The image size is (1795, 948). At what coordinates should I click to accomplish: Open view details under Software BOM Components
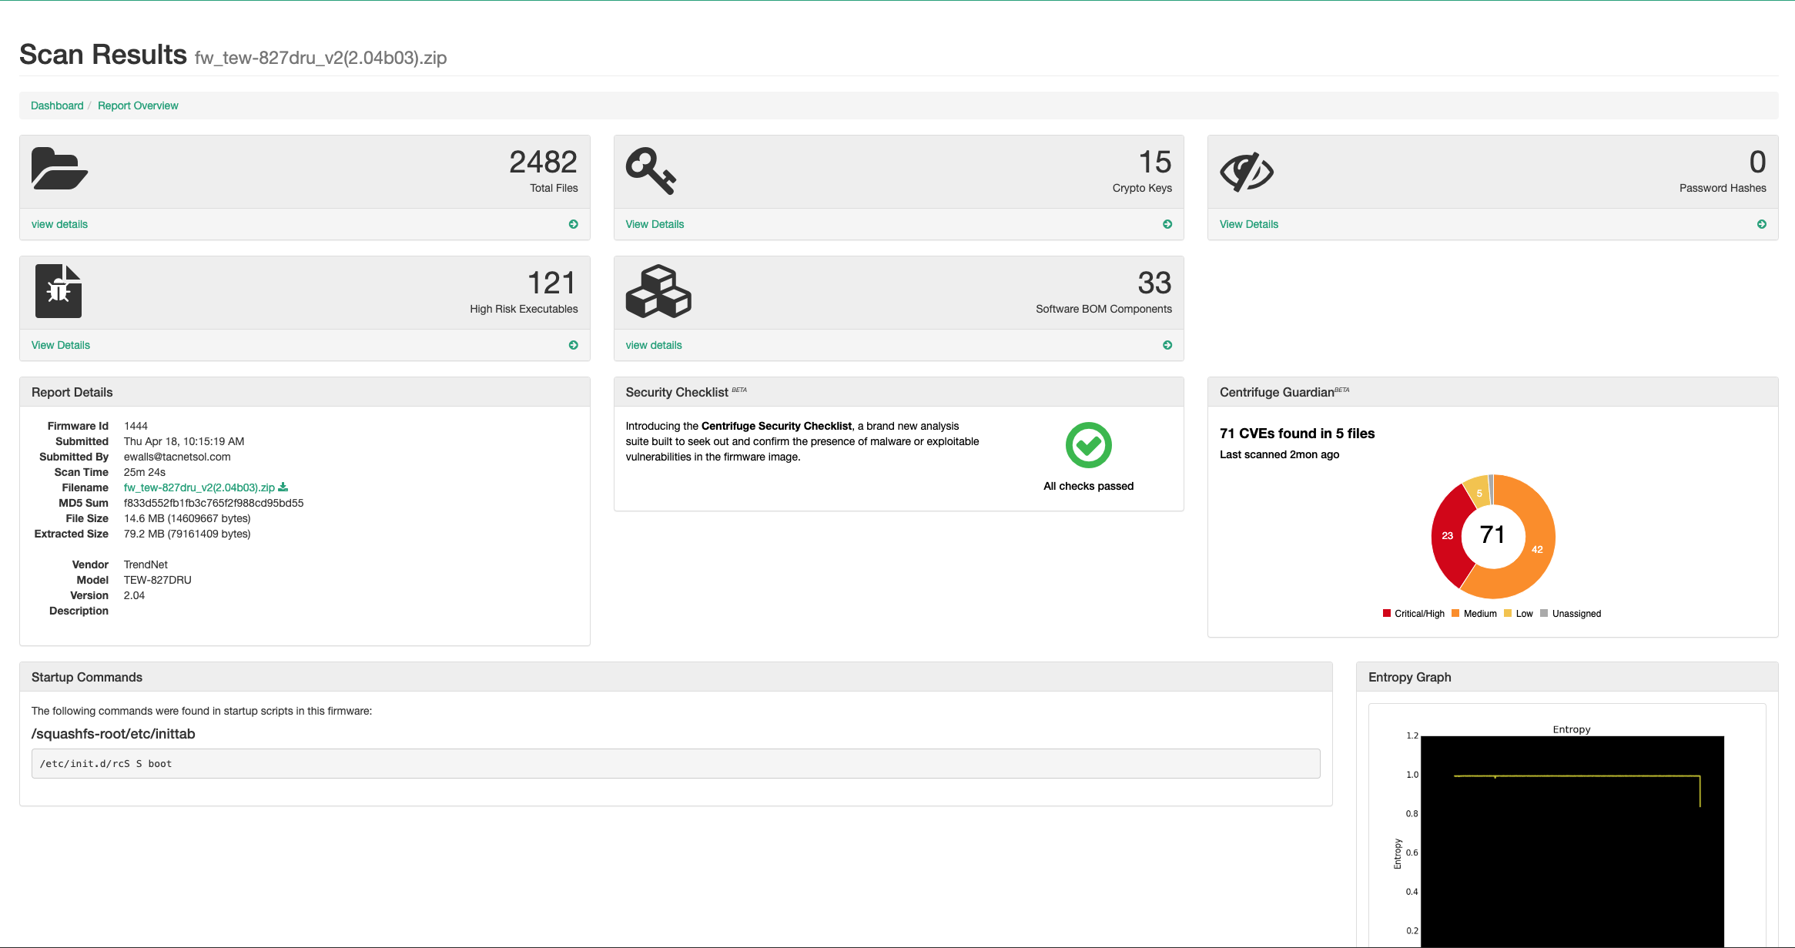pos(654,345)
